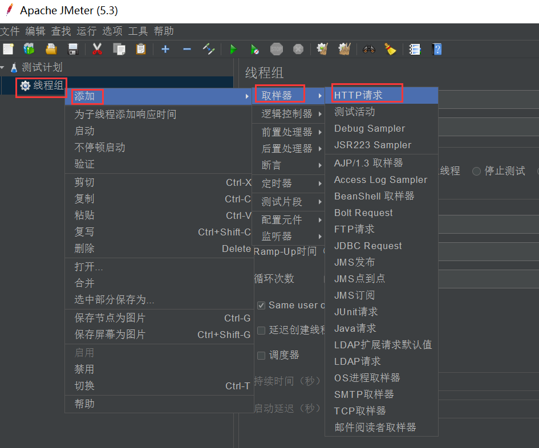Open search with the binoculars icon

[368, 49]
